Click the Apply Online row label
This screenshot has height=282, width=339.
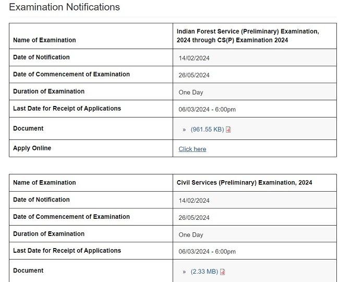(x=32, y=148)
